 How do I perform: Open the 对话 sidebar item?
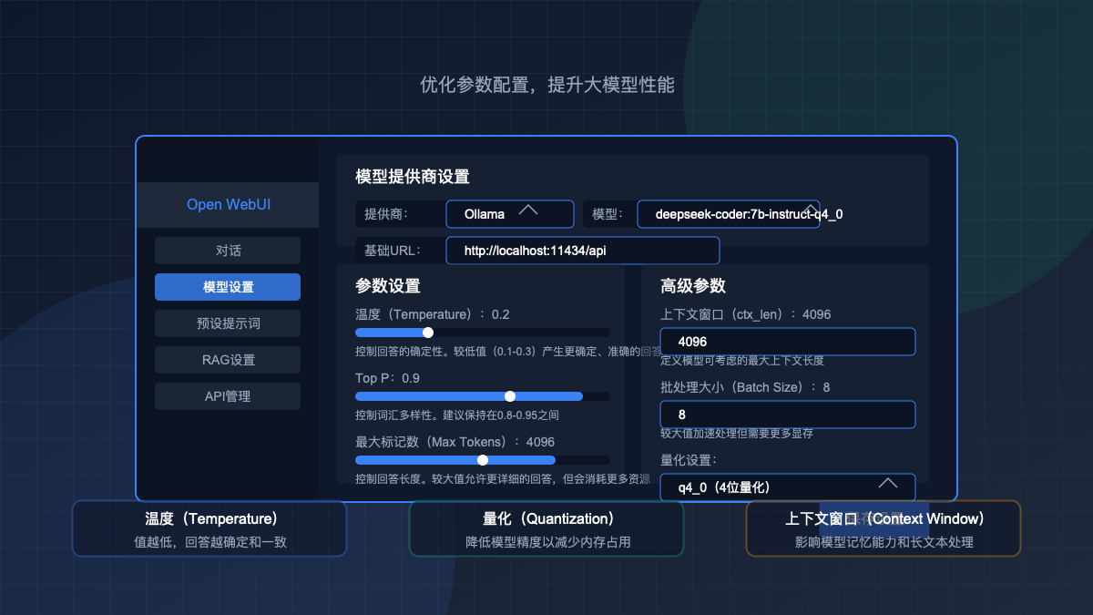coord(228,251)
